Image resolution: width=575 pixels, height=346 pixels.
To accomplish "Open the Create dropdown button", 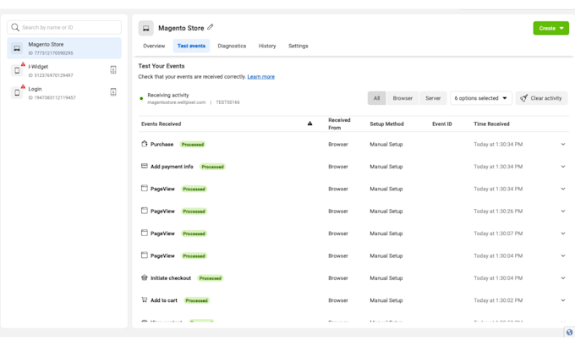I will point(550,28).
